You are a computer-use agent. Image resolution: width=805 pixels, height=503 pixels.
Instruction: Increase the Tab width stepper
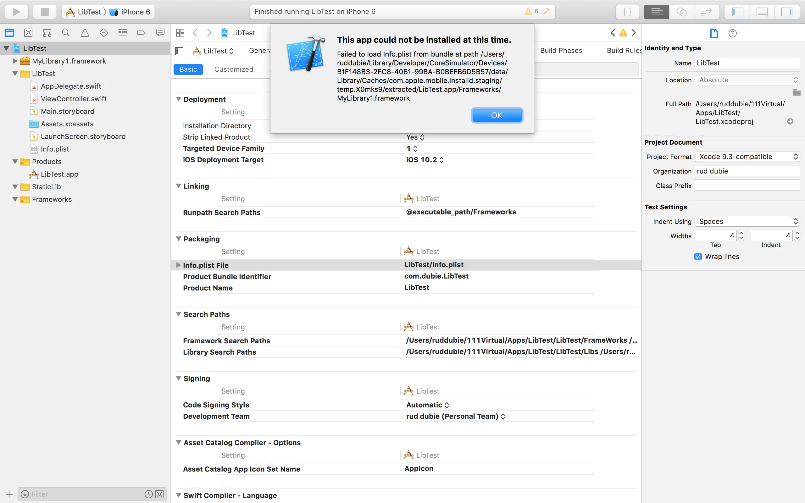point(741,233)
